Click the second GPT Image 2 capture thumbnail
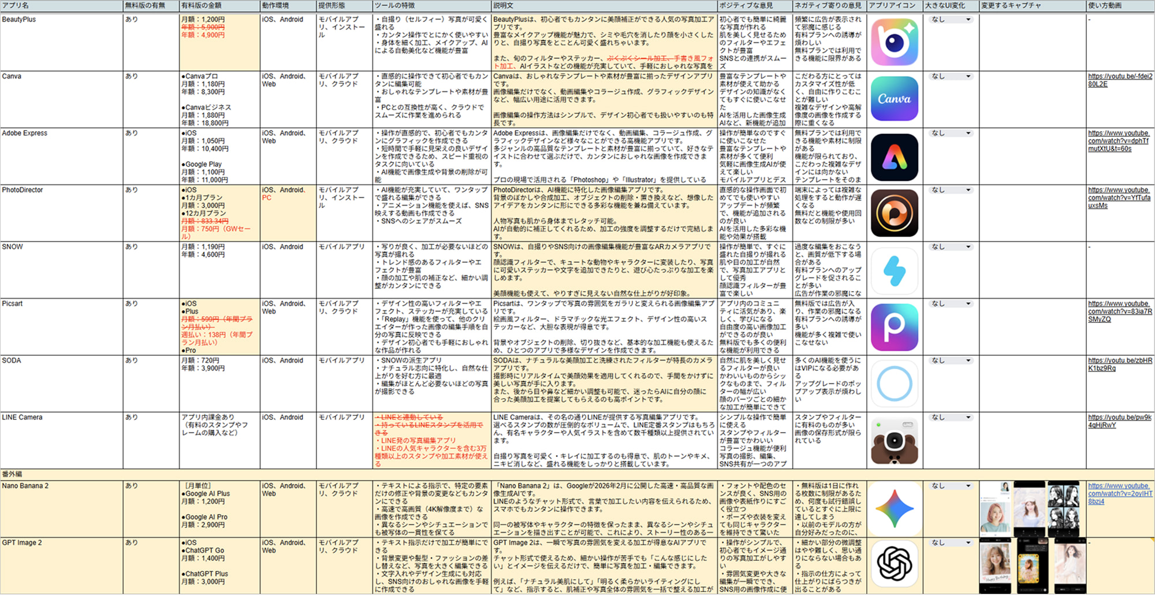 coord(1033,565)
